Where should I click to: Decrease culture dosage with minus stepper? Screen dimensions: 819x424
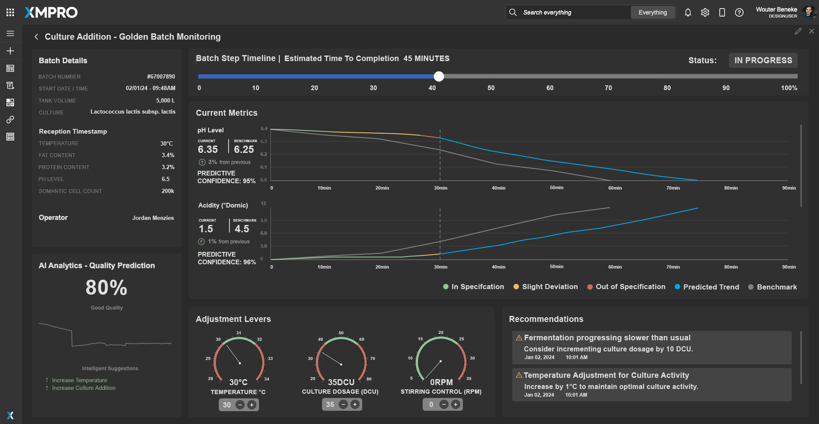343,405
